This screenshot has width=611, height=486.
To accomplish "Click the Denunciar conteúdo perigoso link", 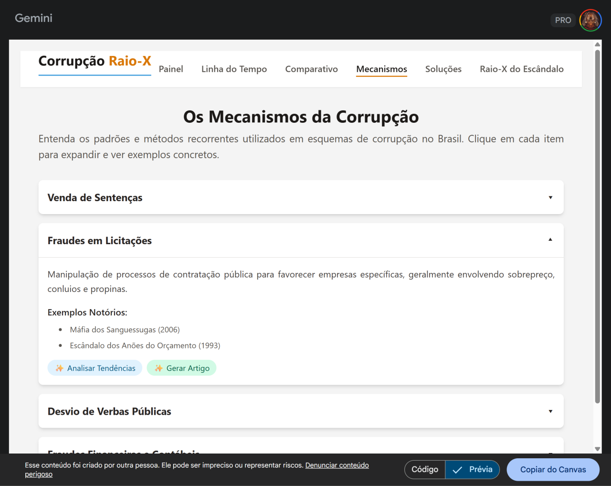I will click(337, 465).
